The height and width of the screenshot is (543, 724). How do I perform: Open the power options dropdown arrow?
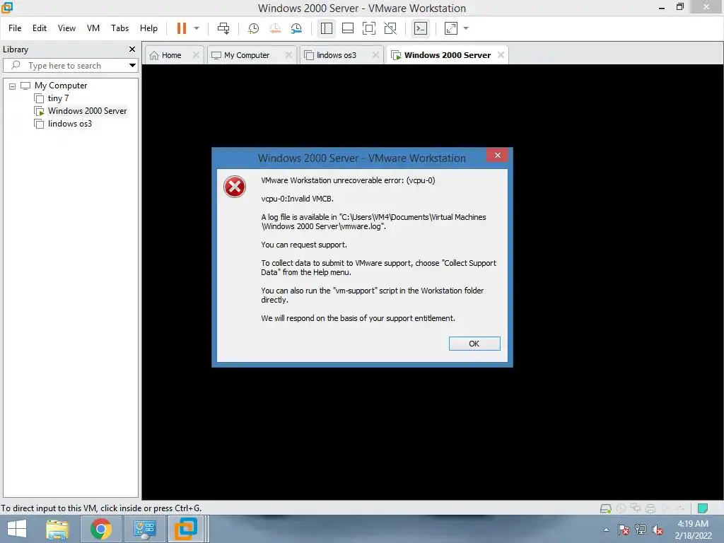click(197, 28)
